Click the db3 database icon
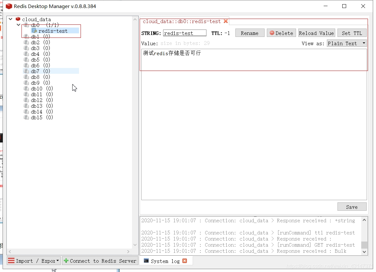This screenshot has width=376, height=272. tap(26, 48)
